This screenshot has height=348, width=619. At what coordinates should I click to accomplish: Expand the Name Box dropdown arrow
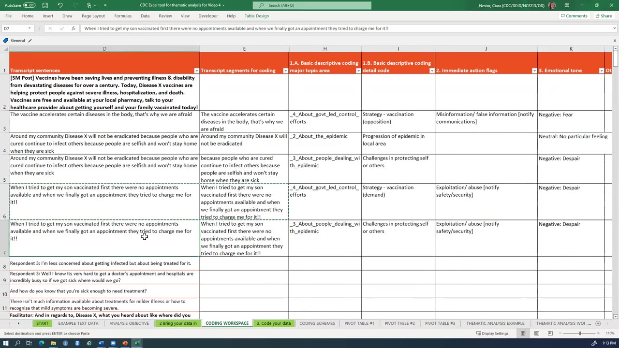[29, 29]
